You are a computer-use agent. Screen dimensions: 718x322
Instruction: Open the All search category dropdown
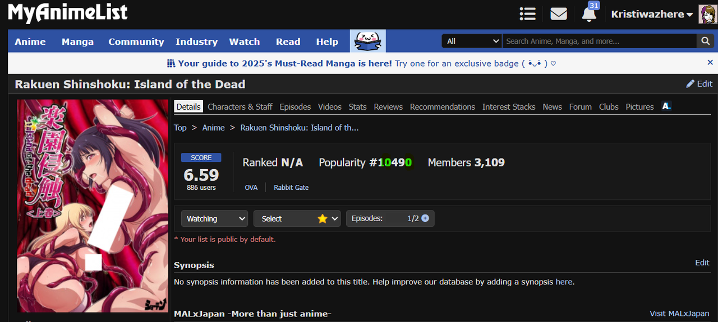coord(472,41)
